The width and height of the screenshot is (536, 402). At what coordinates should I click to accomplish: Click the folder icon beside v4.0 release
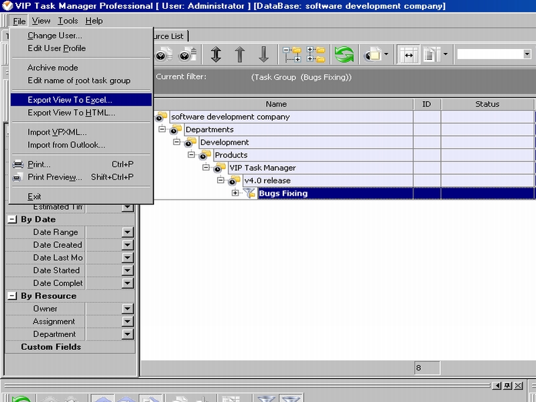click(x=234, y=180)
